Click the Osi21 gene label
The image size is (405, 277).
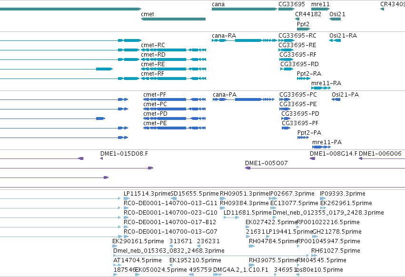point(337,14)
